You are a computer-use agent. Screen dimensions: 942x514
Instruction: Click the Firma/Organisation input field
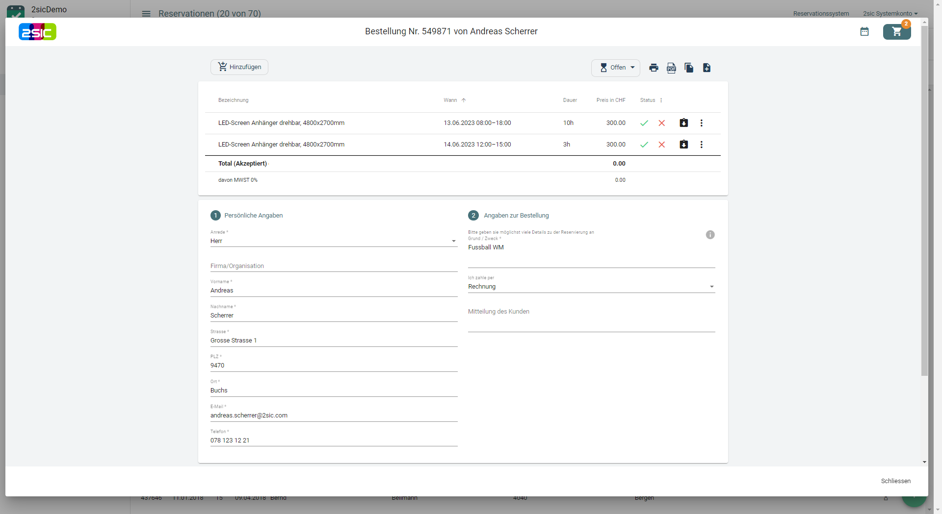coord(334,266)
